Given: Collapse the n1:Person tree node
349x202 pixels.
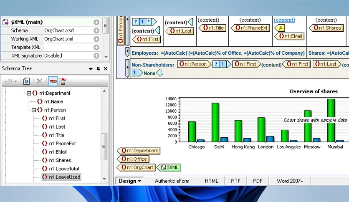Looking at the screenshot, I should coord(34,110).
